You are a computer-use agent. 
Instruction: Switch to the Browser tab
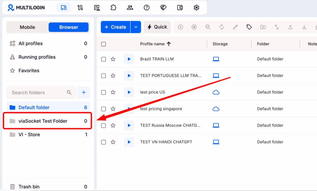click(x=68, y=27)
